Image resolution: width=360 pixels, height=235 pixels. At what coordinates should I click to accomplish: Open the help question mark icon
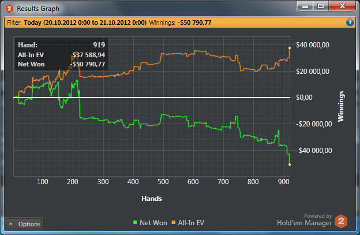350,23
